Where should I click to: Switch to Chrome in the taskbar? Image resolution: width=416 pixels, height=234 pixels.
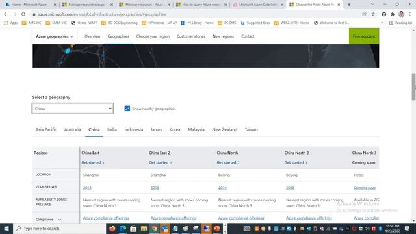(x=154, y=228)
